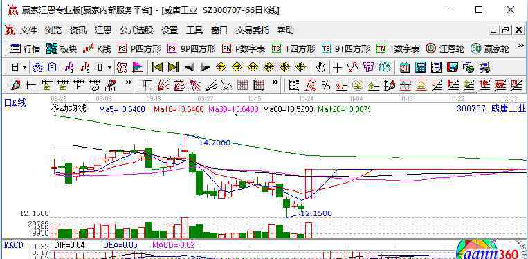The image size is (528, 259).
Task: Click the Ma5=13.6400 moving average label
Action: pos(122,109)
